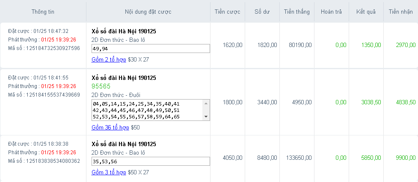Click inside the 36-number combination text area
The image size is (418, 182).
click(147, 110)
